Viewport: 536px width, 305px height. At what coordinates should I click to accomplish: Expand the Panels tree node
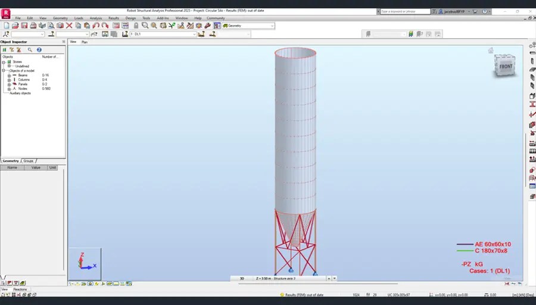(9, 84)
